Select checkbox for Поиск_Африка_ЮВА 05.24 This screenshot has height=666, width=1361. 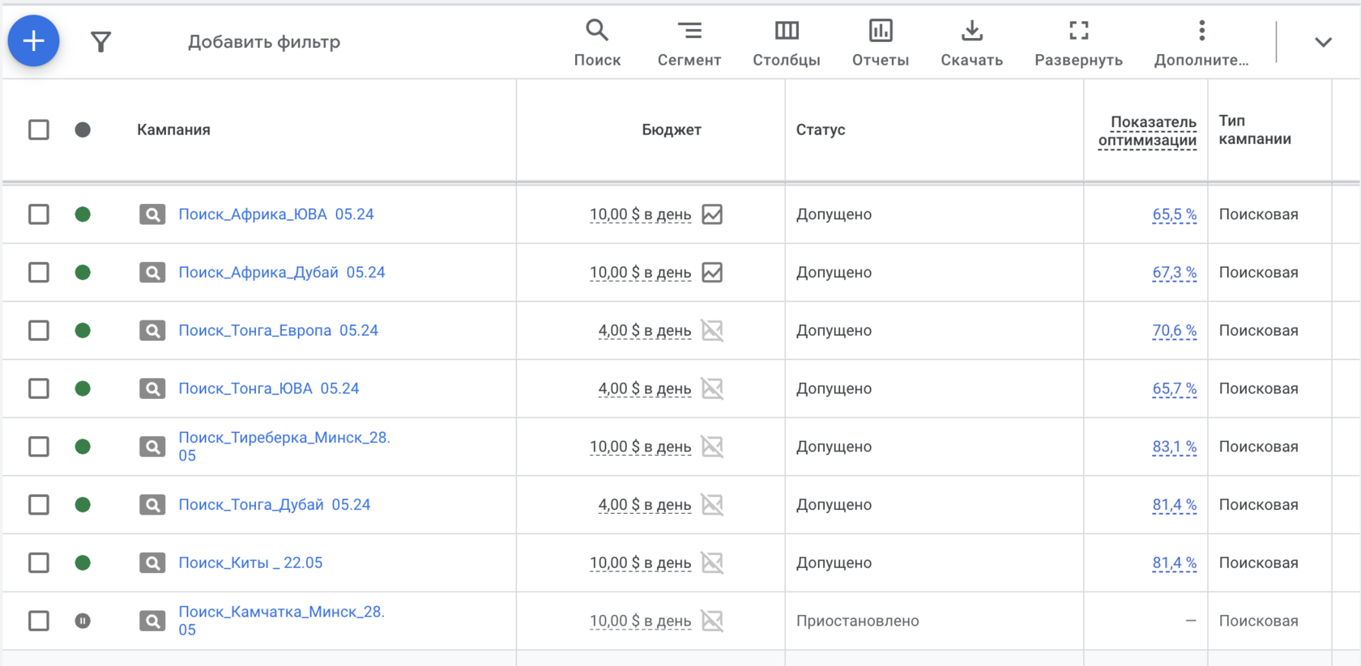click(x=39, y=214)
